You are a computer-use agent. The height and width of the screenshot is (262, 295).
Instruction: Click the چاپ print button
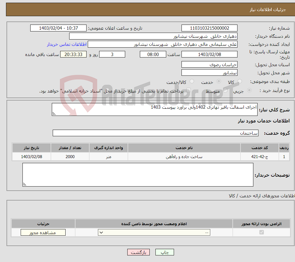coord(165,252)
